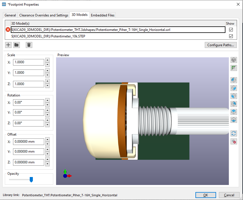This screenshot has width=243, height=200.
Task: Uncheck Show for Potentimeter_10k.STEP model
Action: coord(231,36)
